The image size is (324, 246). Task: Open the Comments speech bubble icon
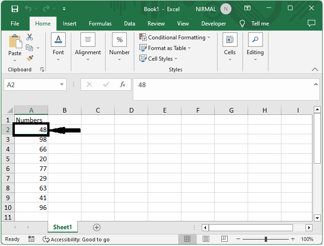click(311, 23)
